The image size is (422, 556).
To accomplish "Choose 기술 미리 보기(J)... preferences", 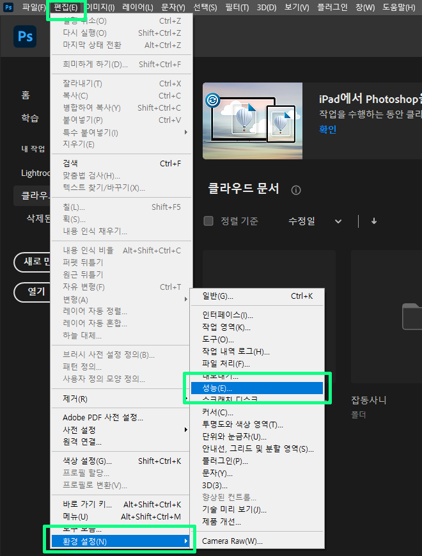I will pos(257,509).
